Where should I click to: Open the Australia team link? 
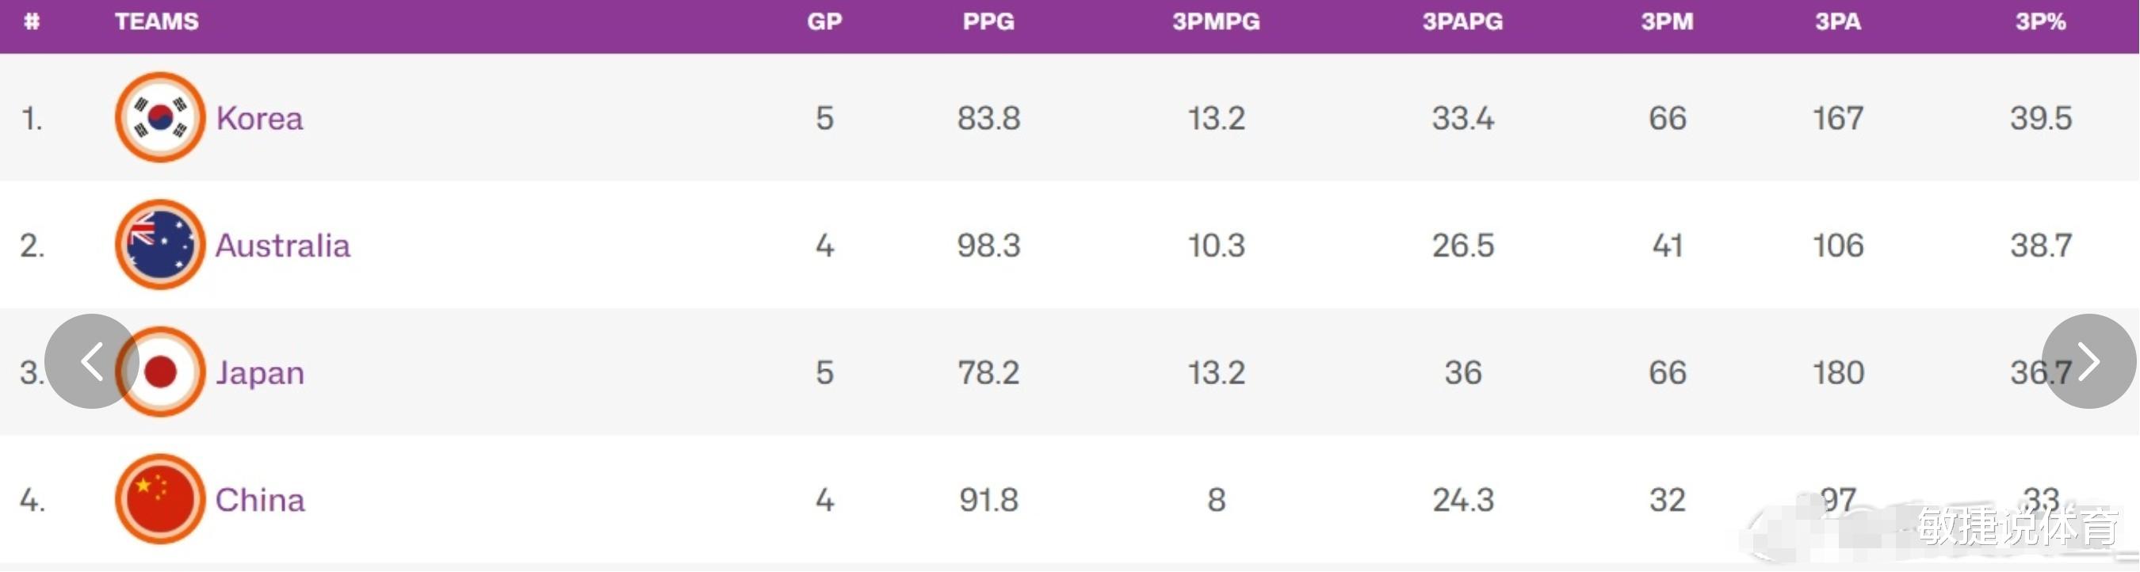282,245
